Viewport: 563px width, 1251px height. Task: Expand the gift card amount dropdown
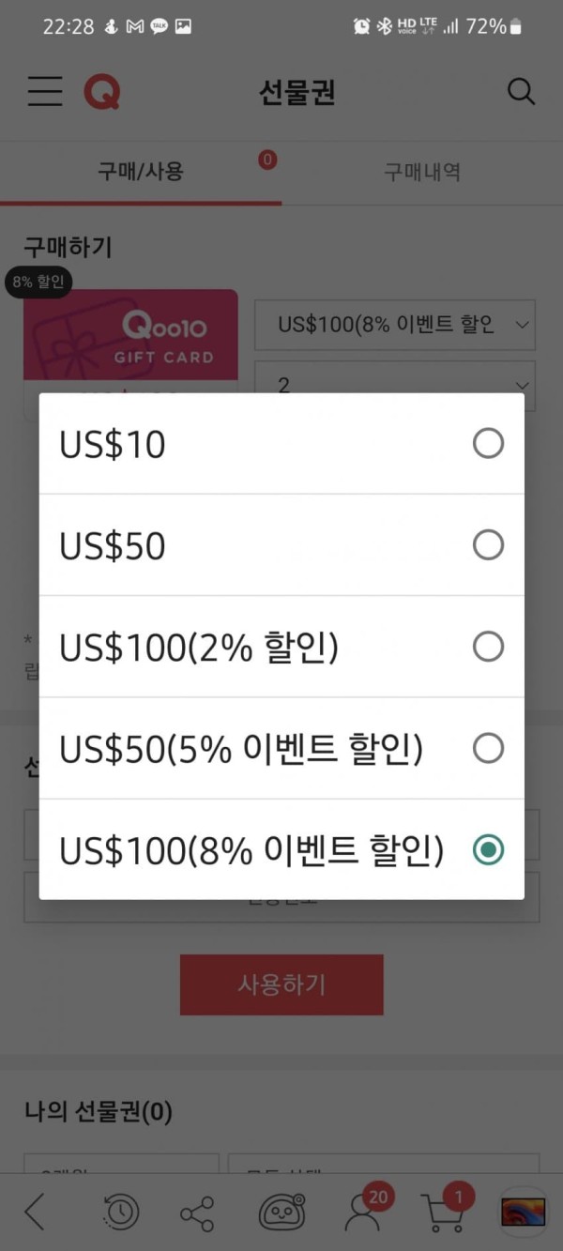click(395, 325)
